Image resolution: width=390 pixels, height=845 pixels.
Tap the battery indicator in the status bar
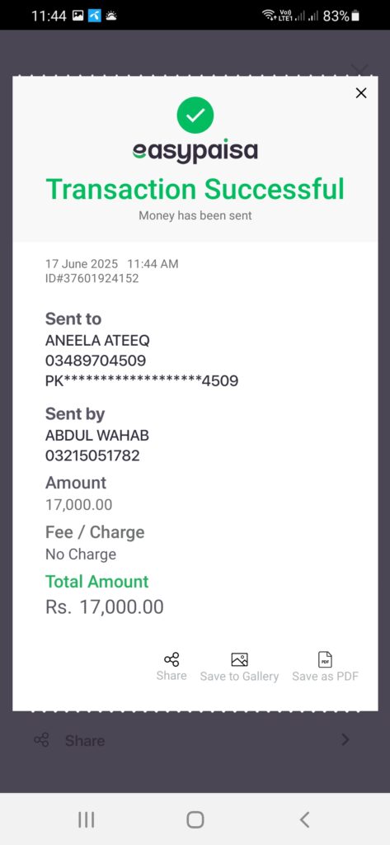click(355, 17)
